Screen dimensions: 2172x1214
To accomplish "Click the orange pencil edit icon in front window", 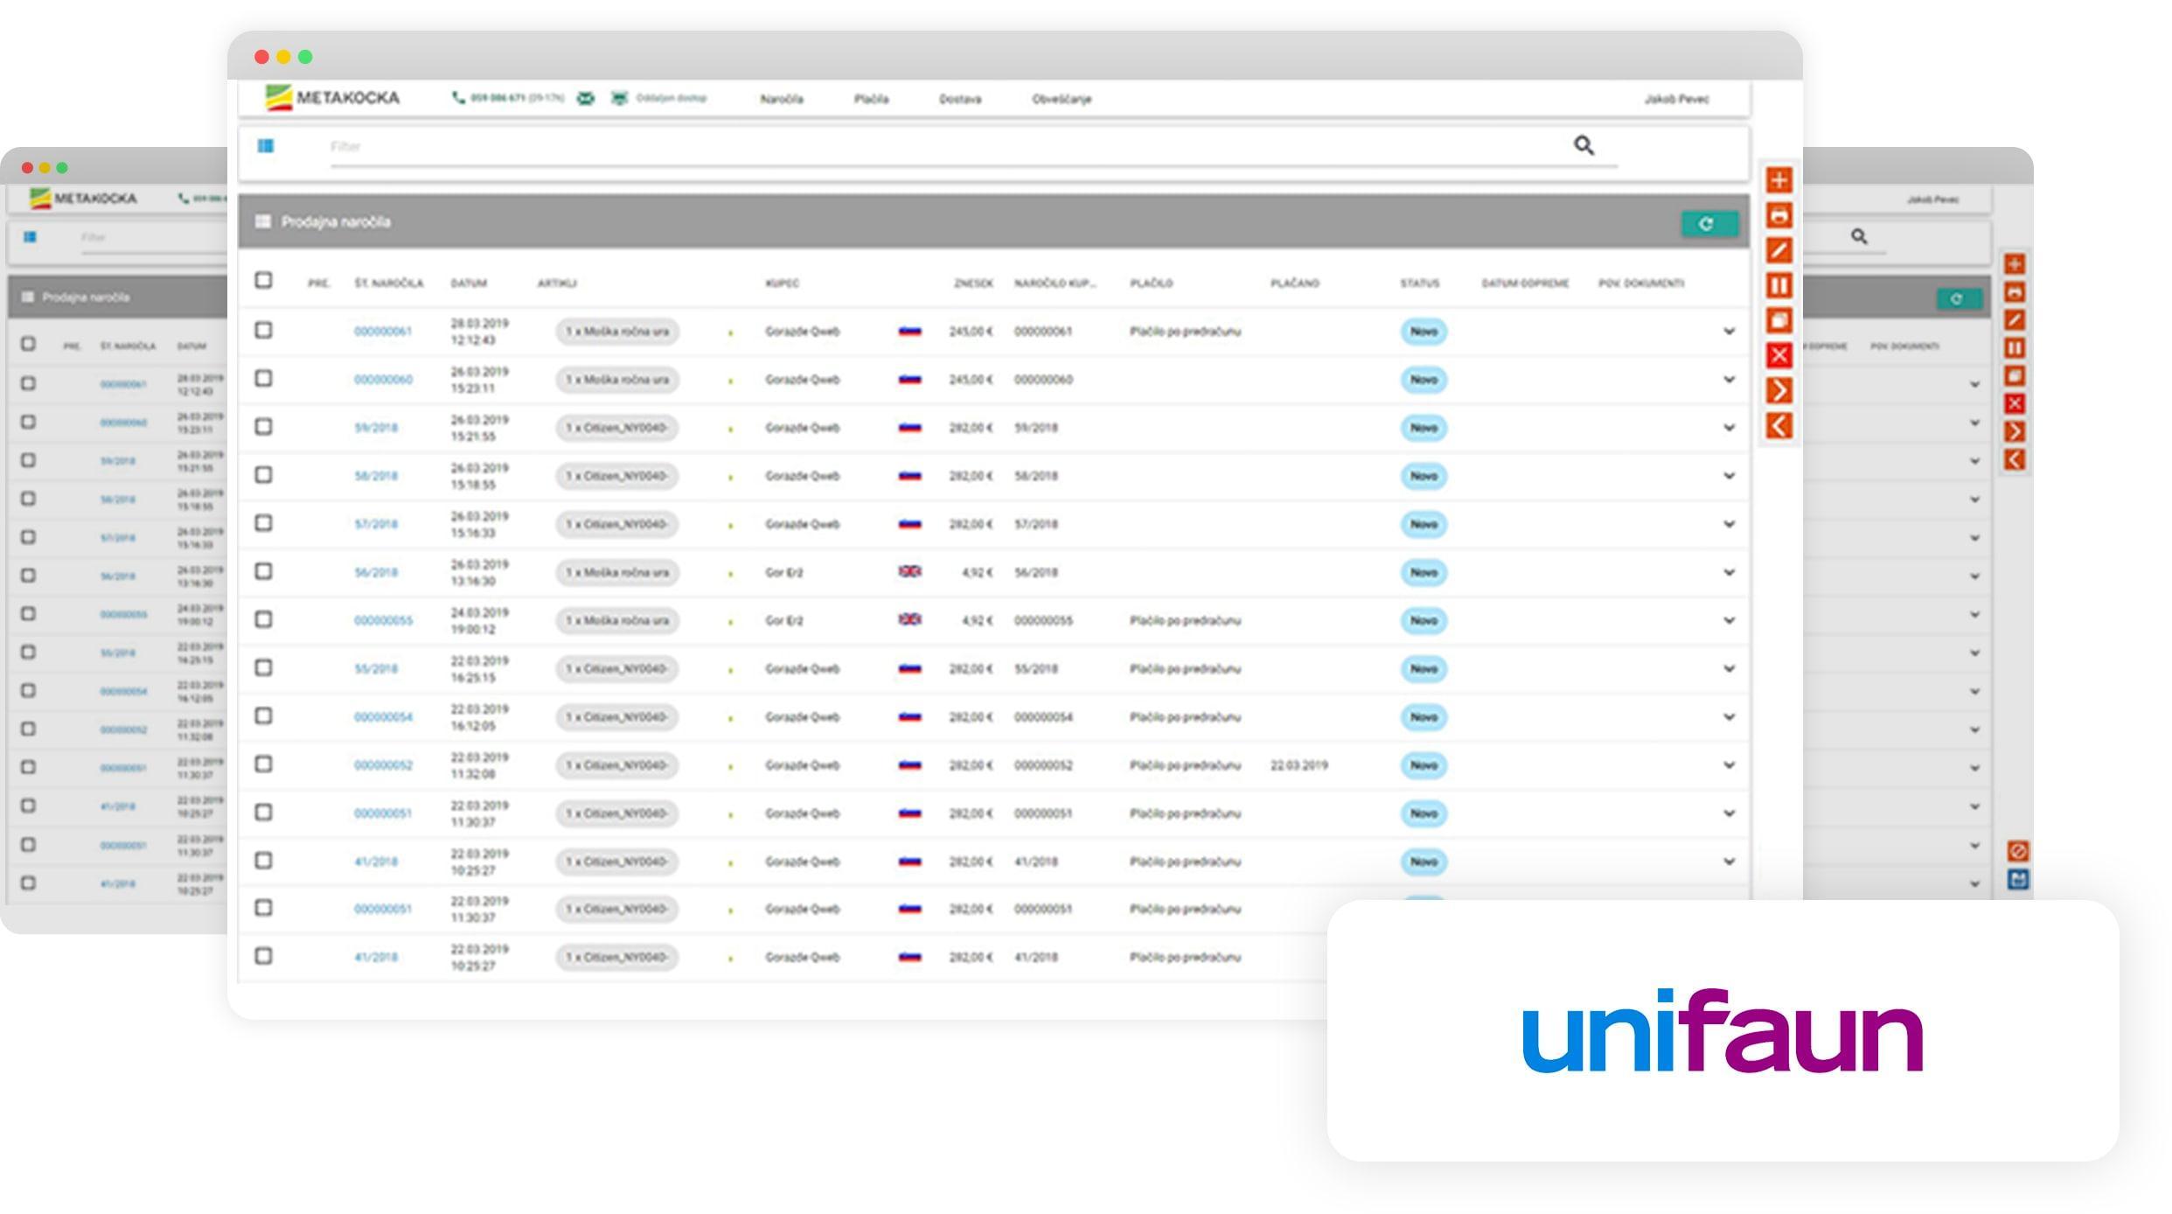I will coord(1779,250).
